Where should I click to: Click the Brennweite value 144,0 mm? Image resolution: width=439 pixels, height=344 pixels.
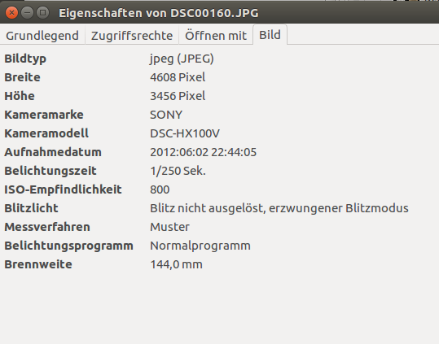[x=176, y=264]
